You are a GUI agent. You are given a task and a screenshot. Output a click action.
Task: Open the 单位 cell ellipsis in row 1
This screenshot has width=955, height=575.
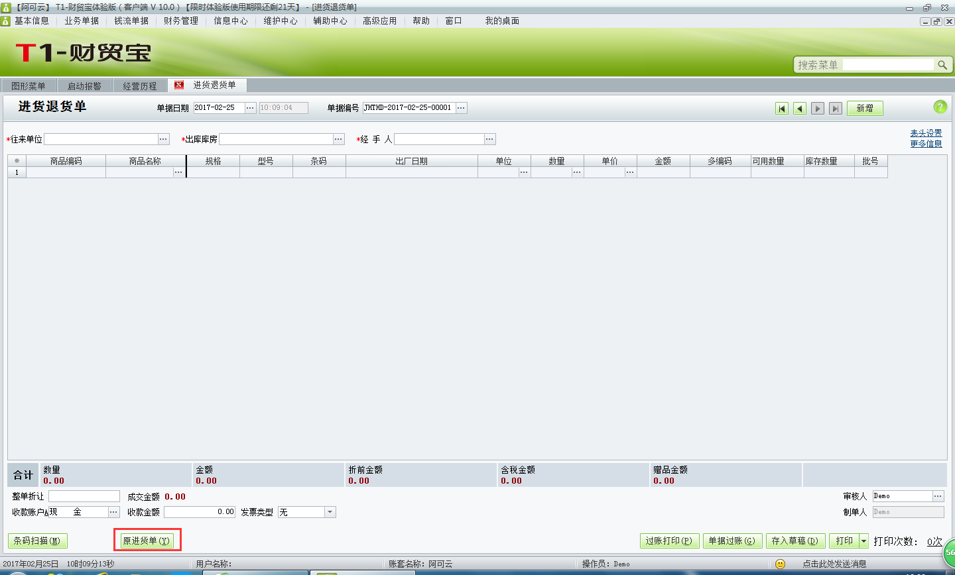pos(524,172)
